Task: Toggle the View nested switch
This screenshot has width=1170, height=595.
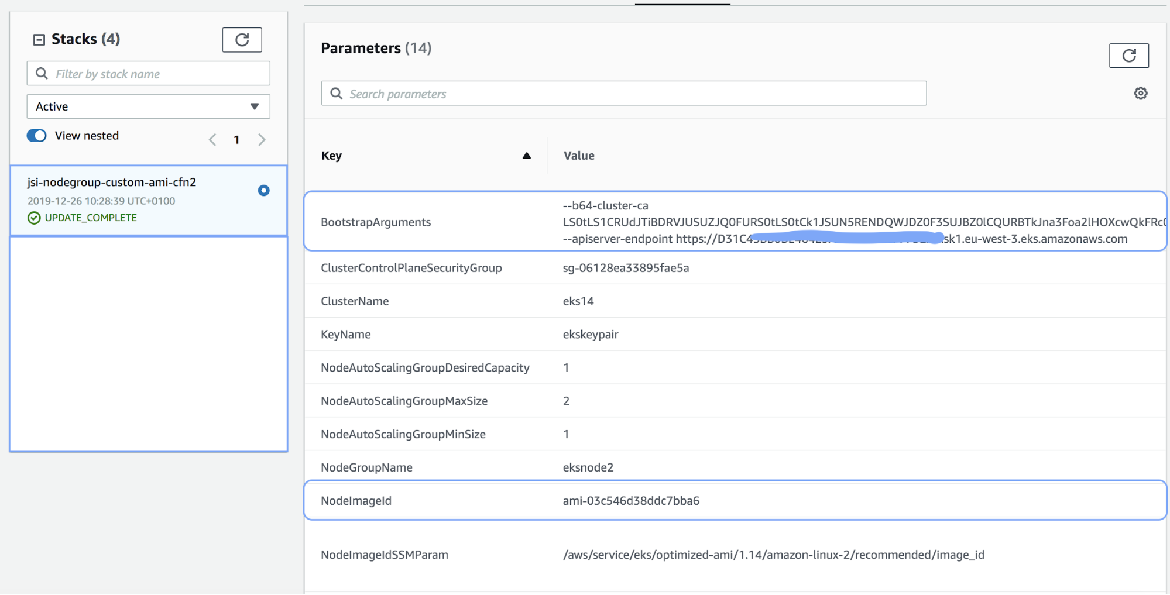Action: pyautogui.click(x=37, y=136)
